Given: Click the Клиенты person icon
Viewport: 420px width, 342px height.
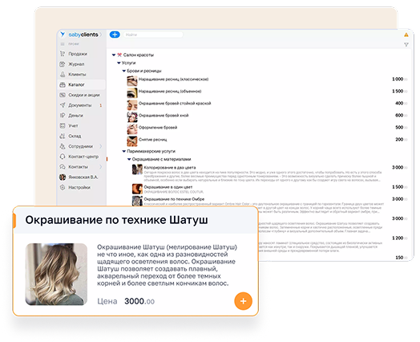Looking at the screenshot, I should [63, 75].
